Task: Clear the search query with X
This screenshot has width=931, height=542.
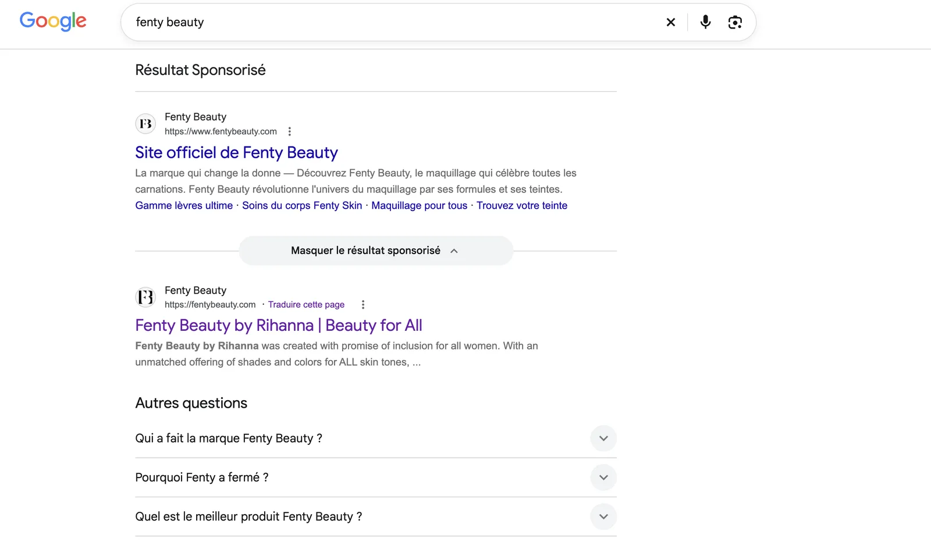Action: tap(671, 22)
